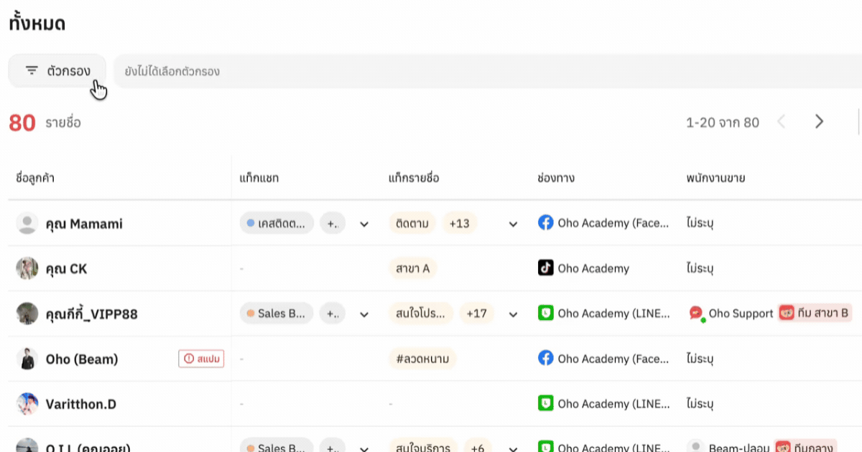Click the Facebook channel icon for Oho (Beam)
The image size is (862, 452).
click(546, 358)
